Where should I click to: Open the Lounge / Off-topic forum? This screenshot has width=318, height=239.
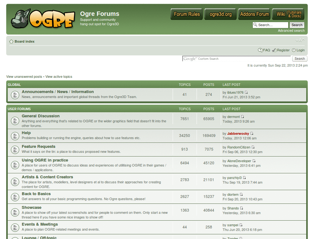coord(39,237)
